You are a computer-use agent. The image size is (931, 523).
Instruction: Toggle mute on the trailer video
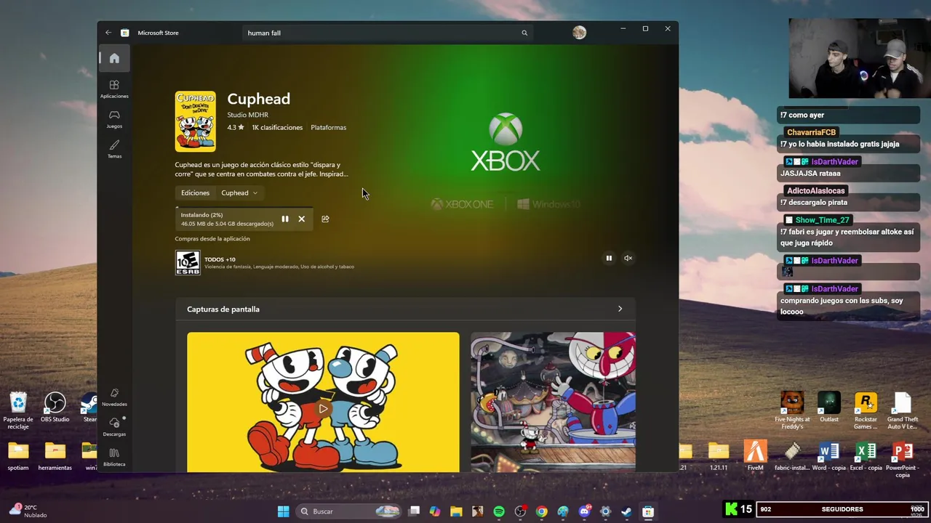(x=628, y=258)
